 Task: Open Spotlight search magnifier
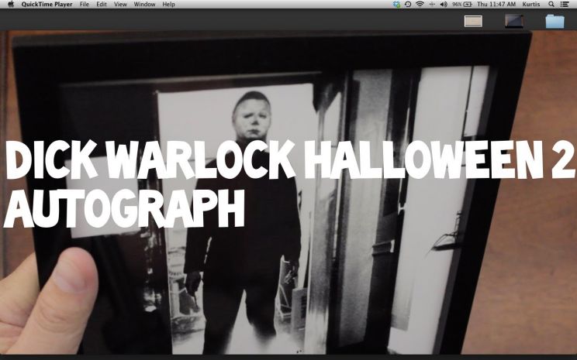[x=551, y=5]
